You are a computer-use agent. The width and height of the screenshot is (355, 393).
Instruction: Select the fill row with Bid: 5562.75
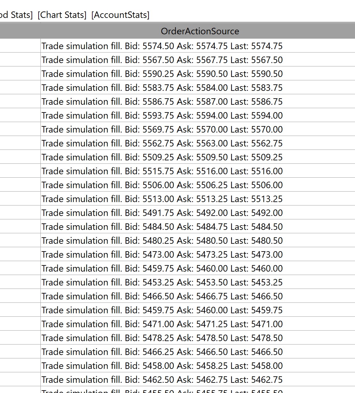pyautogui.click(x=162, y=143)
